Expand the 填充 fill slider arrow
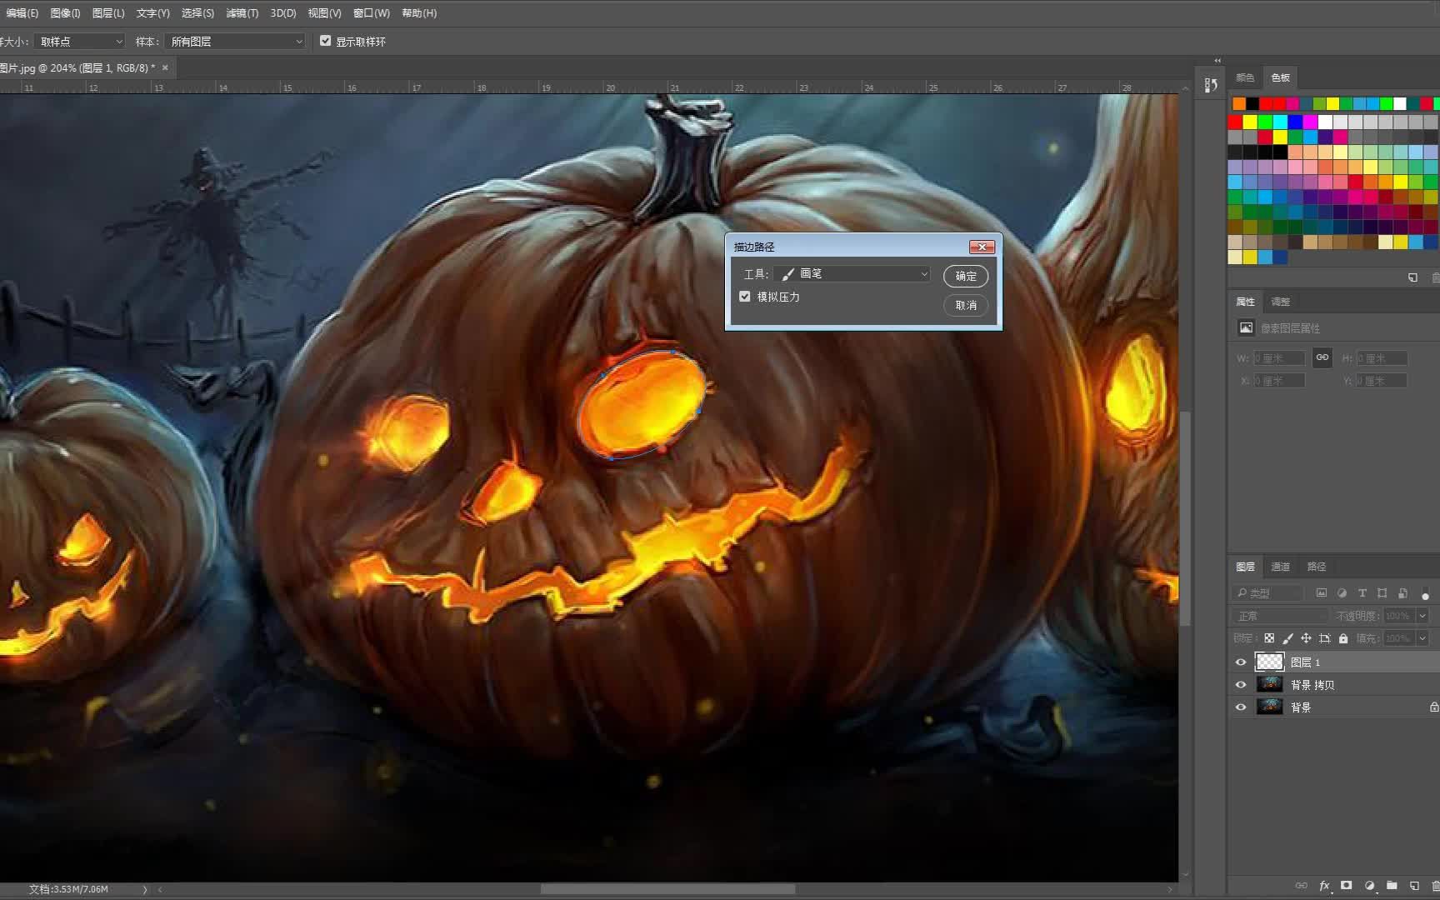 point(1422,638)
